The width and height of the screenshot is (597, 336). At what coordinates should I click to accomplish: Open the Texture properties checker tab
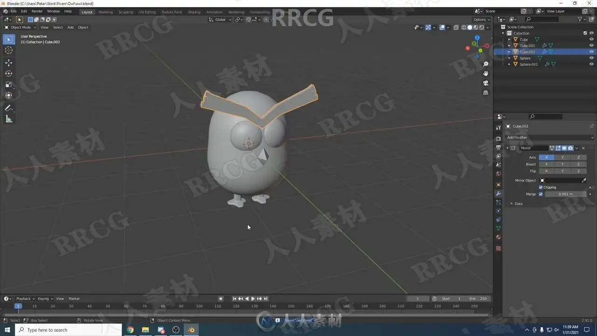tap(498, 248)
